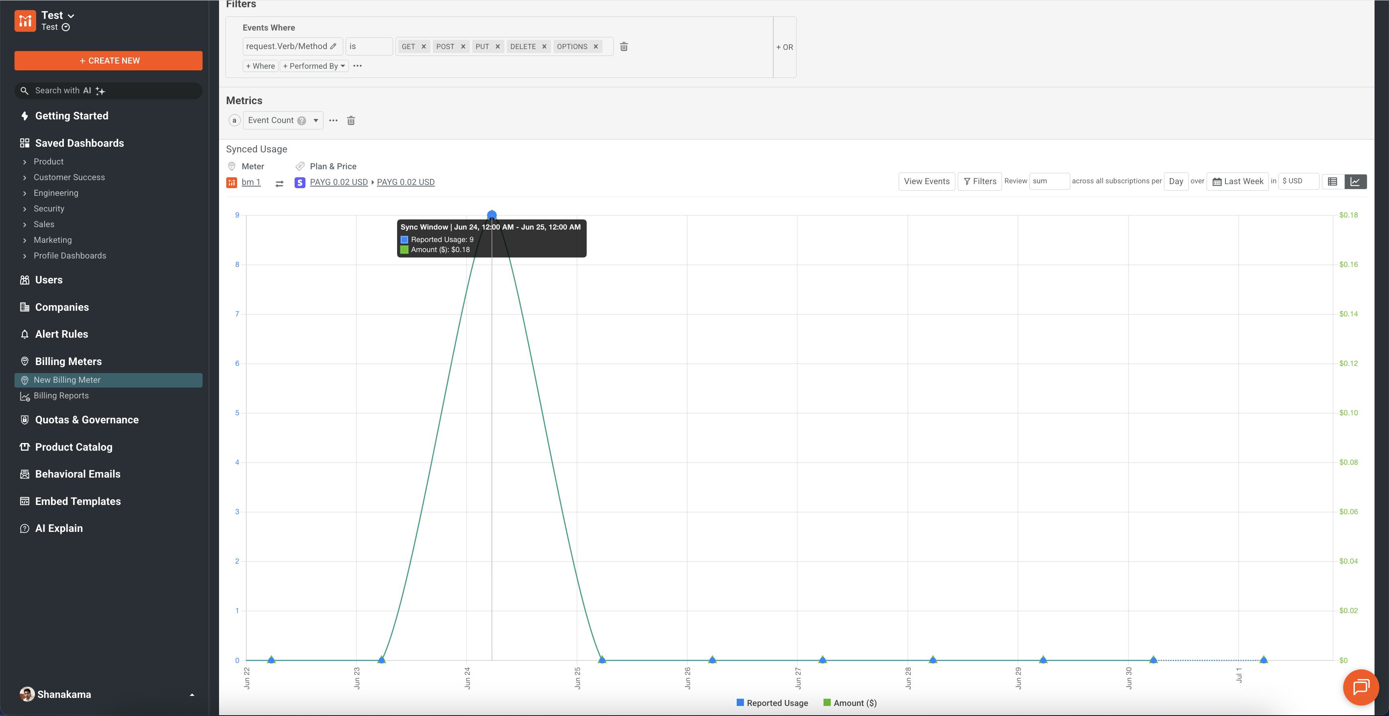Open Alert Rules
Viewport: 1389px width, 716px height.
pyautogui.click(x=61, y=334)
